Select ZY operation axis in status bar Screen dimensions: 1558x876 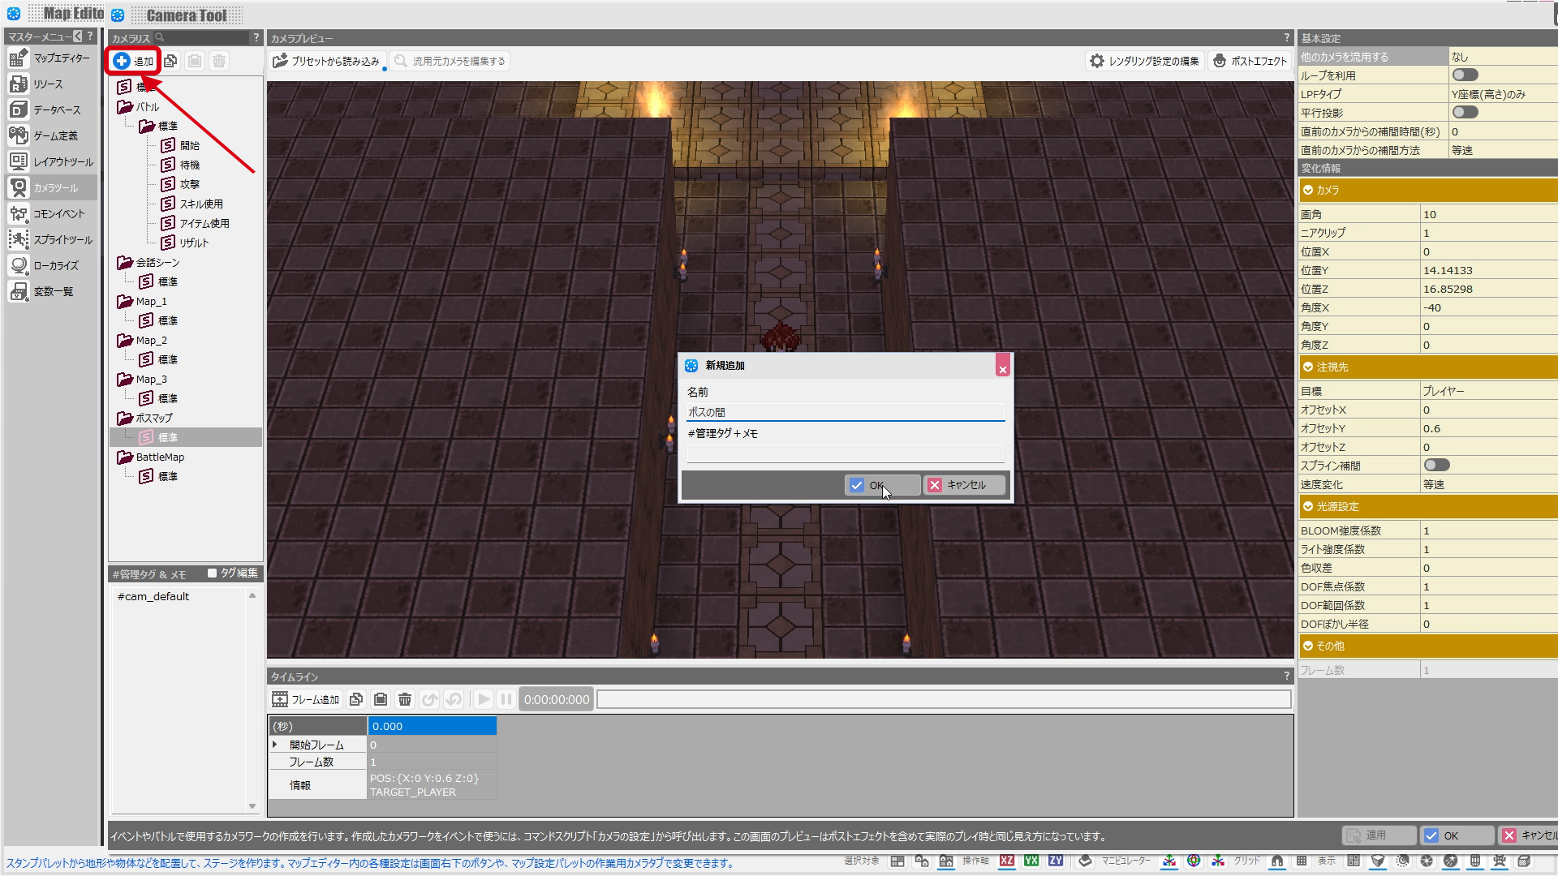(x=1056, y=861)
